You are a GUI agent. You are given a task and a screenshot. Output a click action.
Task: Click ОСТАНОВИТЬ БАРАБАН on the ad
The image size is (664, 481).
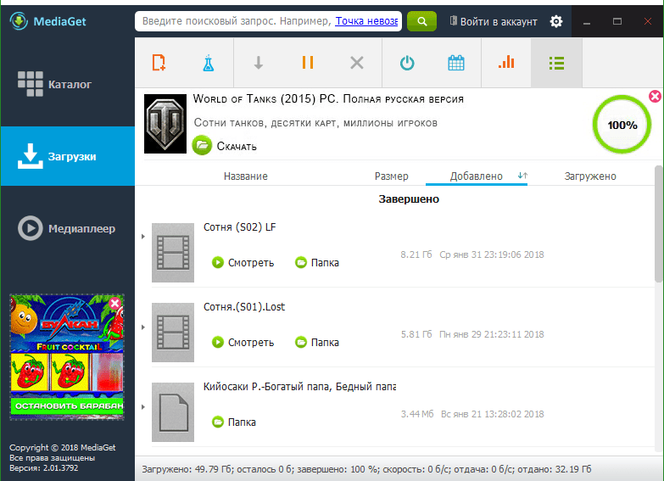[67, 406]
